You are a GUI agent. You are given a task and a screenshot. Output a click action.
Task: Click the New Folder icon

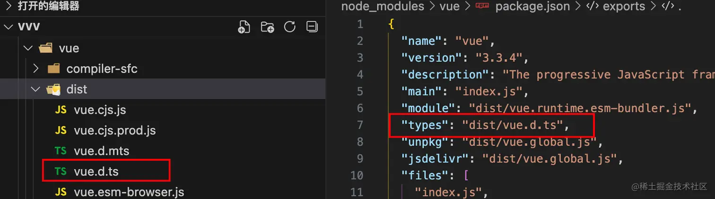pos(268,27)
